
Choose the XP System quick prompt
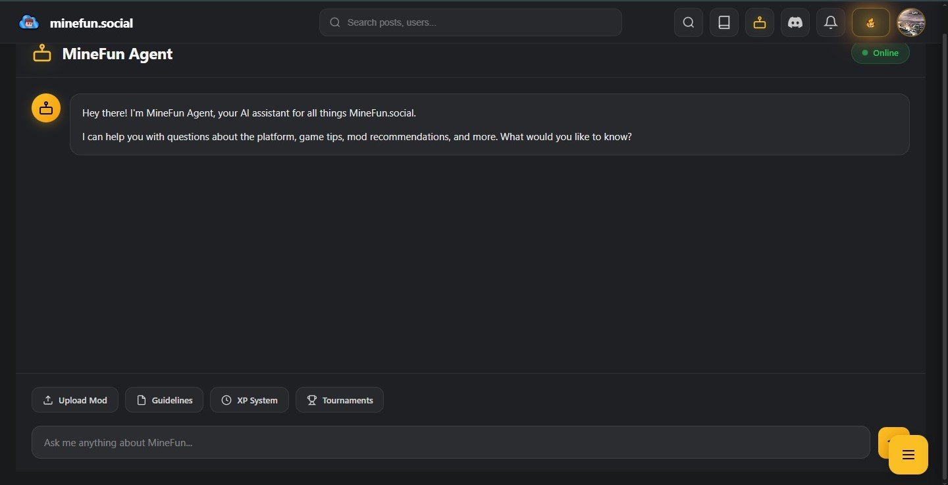(x=249, y=400)
